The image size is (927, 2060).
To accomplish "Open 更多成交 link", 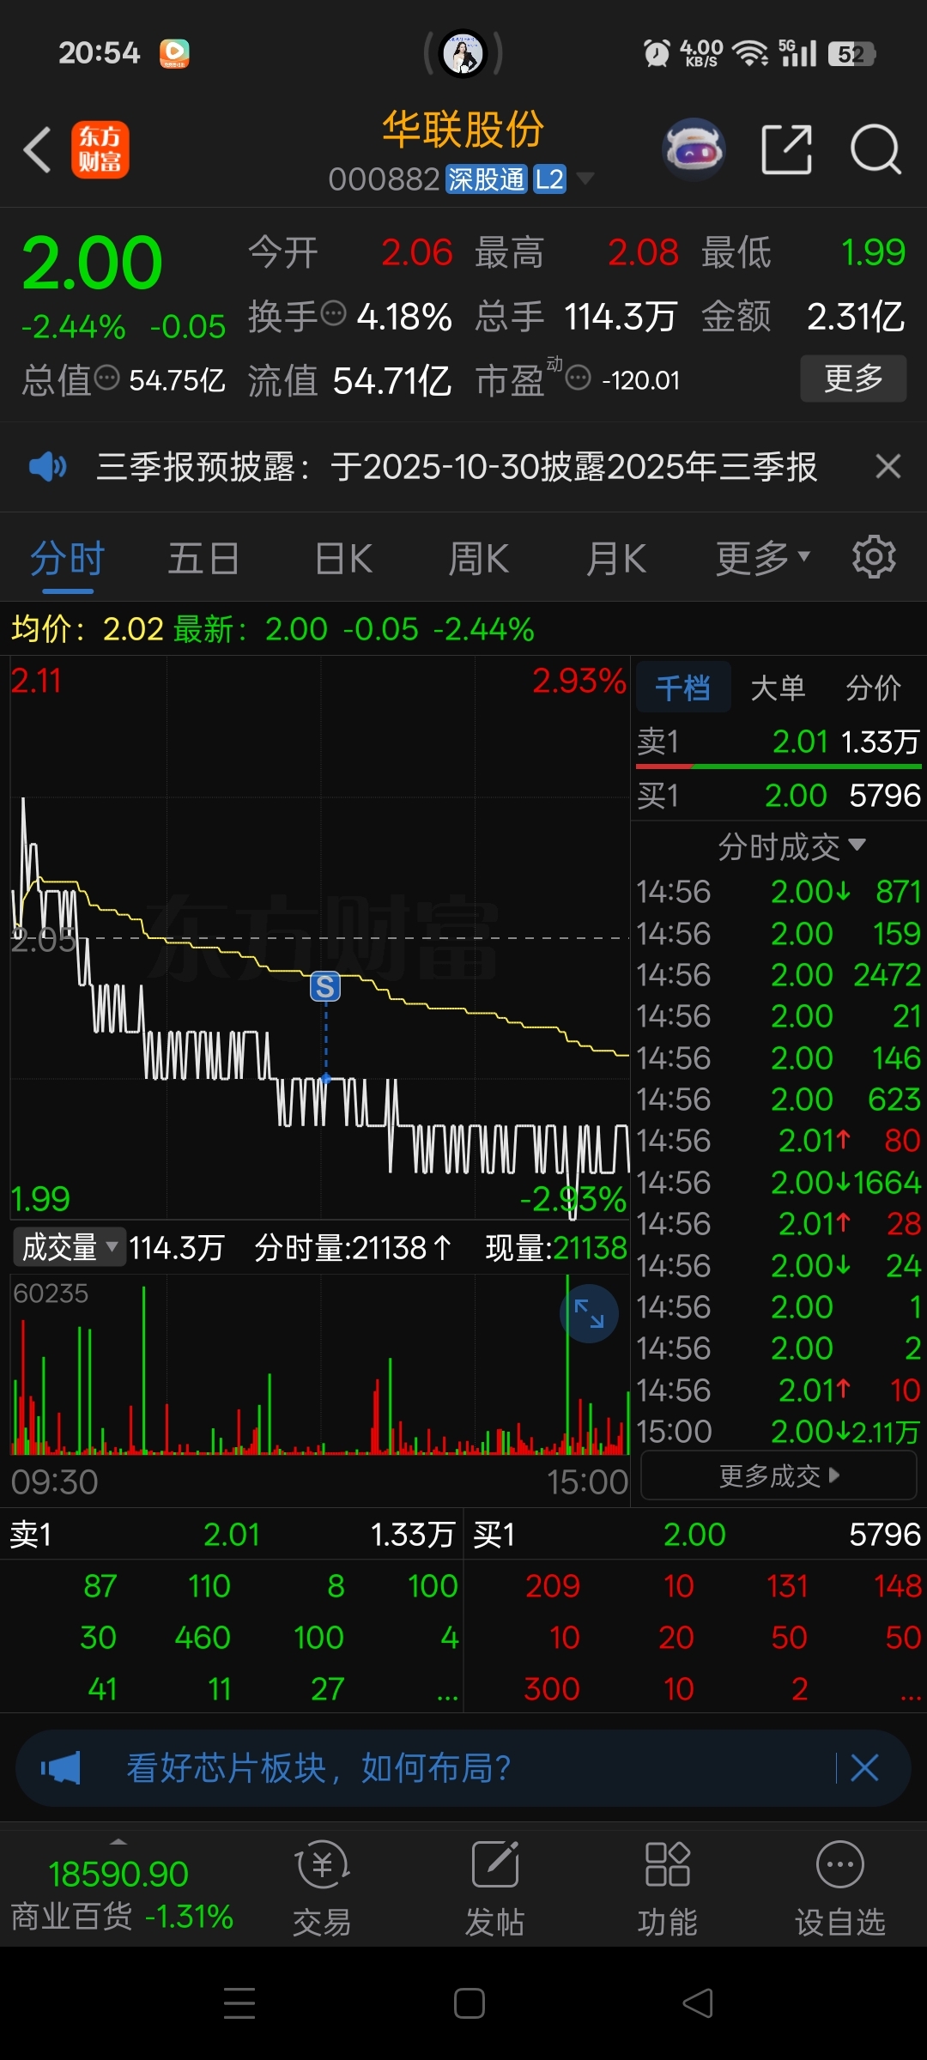I will click(779, 1476).
